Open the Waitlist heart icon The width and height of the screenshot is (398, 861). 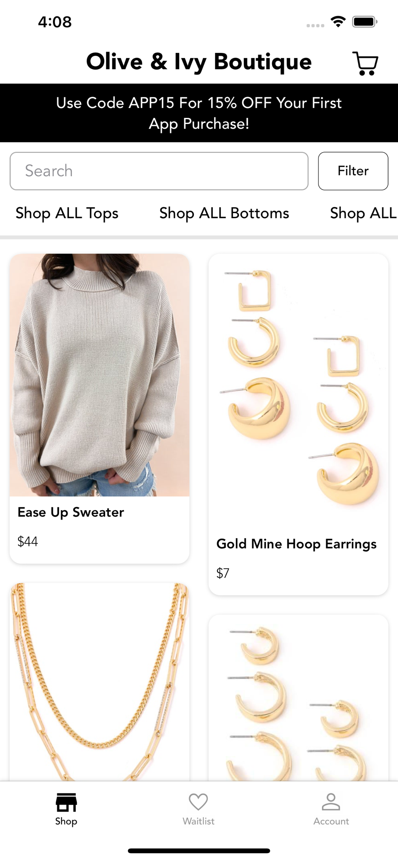tap(198, 802)
